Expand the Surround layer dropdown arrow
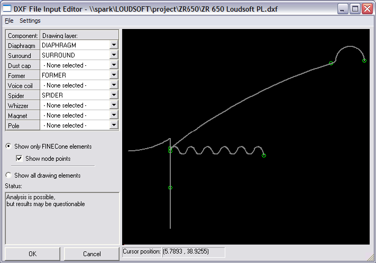This screenshot has width=376, height=263. click(x=114, y=55)
